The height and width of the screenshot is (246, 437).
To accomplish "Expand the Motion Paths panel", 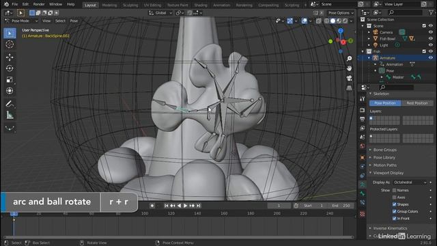I will point(384,165).
